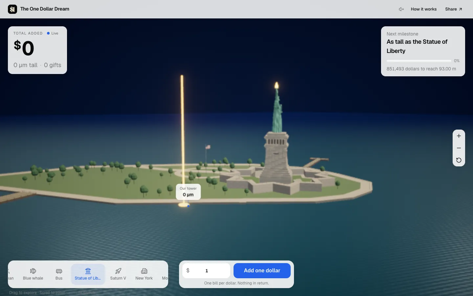This screenshot has width=473, height=296.
Task: Click The One Dollar Dream logo icon
Action: pyautogui.click(x=12, y=9)
